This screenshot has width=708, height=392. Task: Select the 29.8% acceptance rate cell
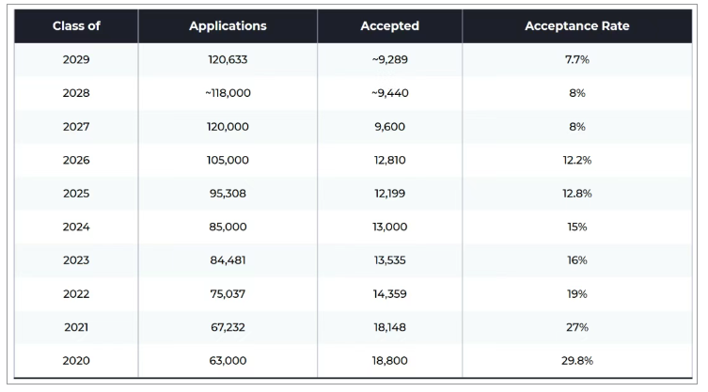(576, 360)
